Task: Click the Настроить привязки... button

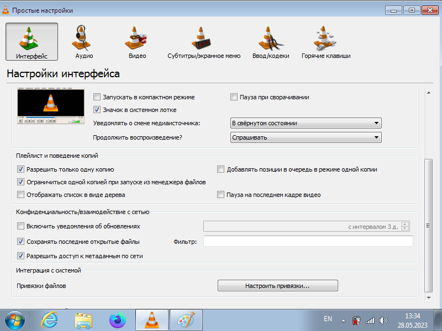Action: (x=278, y=286)
